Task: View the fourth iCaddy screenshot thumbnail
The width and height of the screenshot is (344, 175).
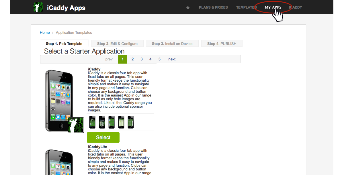Action: [121, 122]
